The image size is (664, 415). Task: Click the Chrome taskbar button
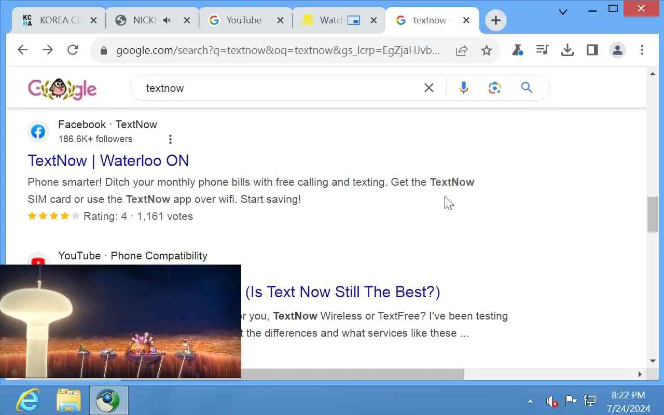[108, 401]
